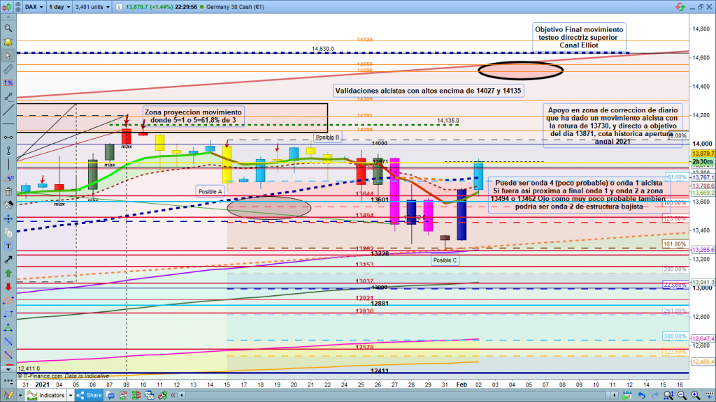
Task: Choose the green up arrow drawing tool
Action: [8, 273]
